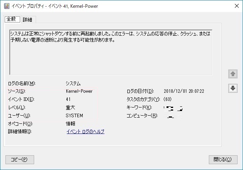Click the イベント ID(E) label

(x=21, y=99)
